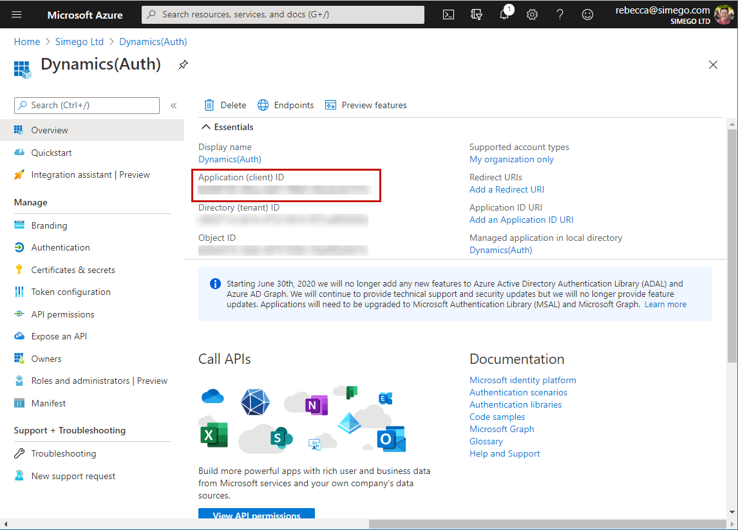Click the API permissions icon
The height and width of the screenshot is (530, 738).
click(19, 314)
